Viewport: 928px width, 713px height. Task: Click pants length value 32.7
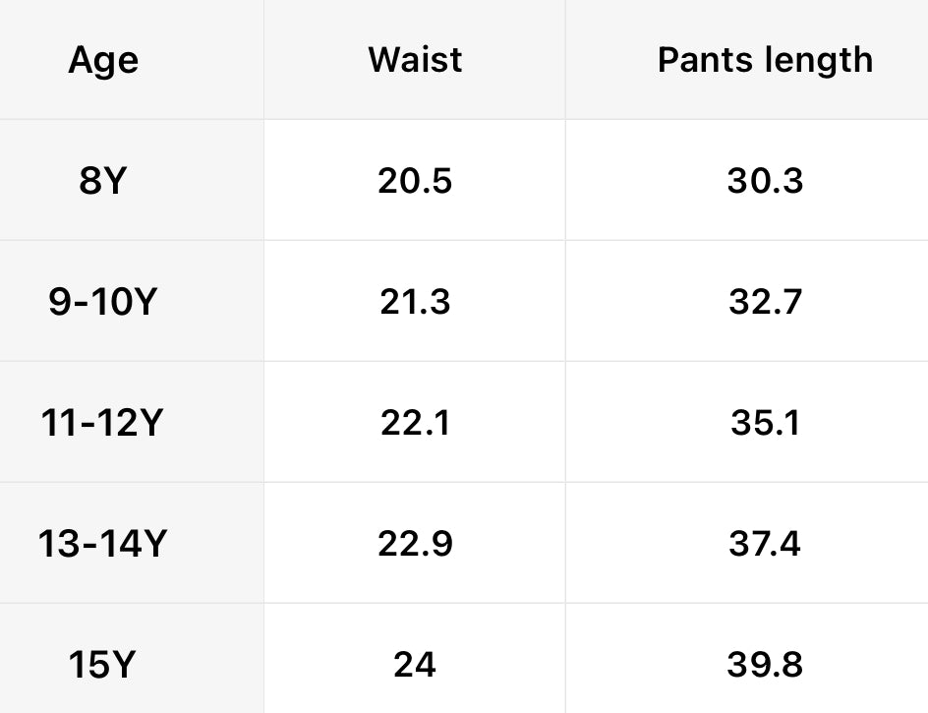pyautogui.click(x=765, y=302)
